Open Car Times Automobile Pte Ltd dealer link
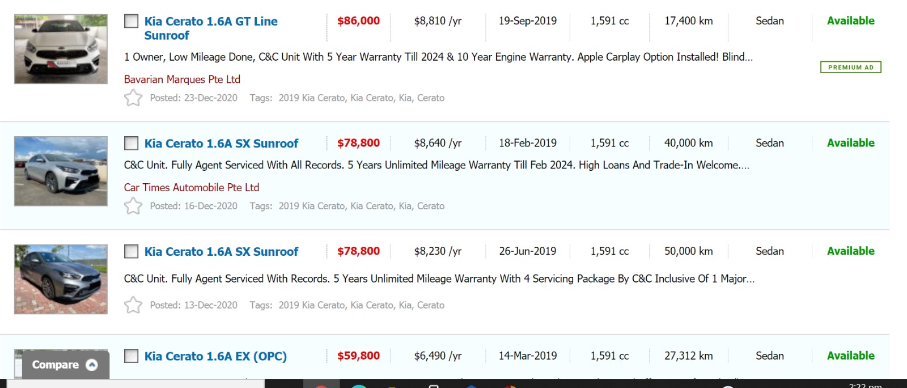This screenshot has height=388, width=907. [192, 187]
